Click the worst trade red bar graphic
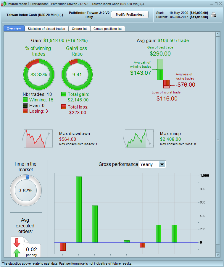Viewport: 224px width, 267px height. tap(167, 84)
